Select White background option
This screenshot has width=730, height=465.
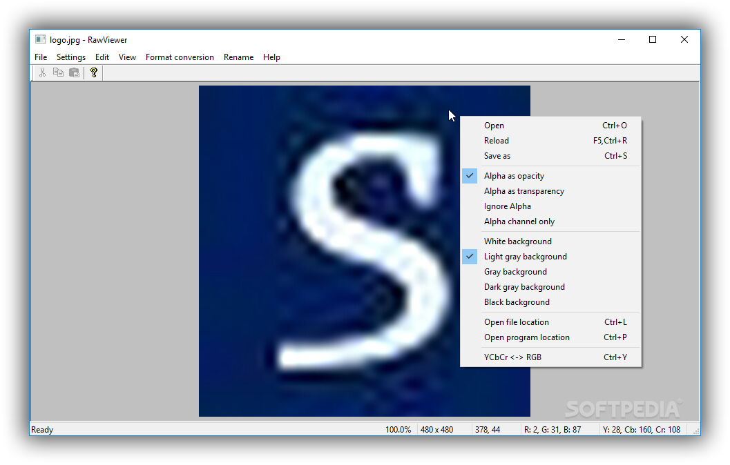550,241
